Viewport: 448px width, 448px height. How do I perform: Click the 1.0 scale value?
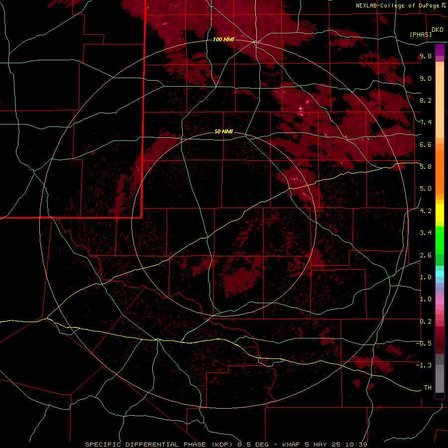point(426,299)
